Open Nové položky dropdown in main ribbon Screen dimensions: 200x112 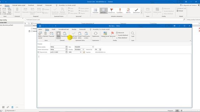pyautogui.click(x=9, y=11)
